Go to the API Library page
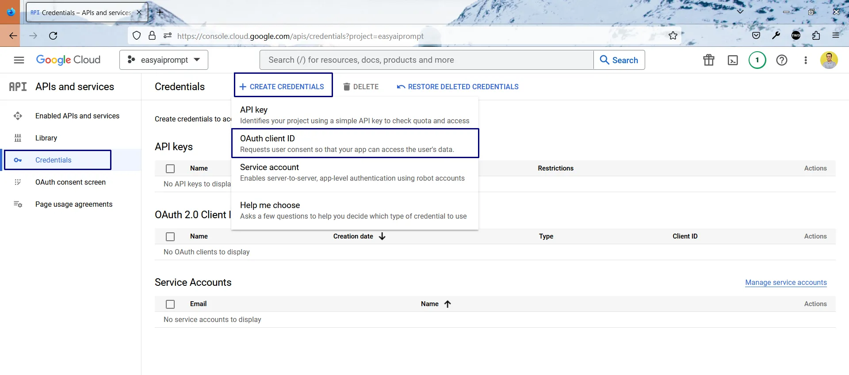Screen dimensions: 849x375 (71, 138)
